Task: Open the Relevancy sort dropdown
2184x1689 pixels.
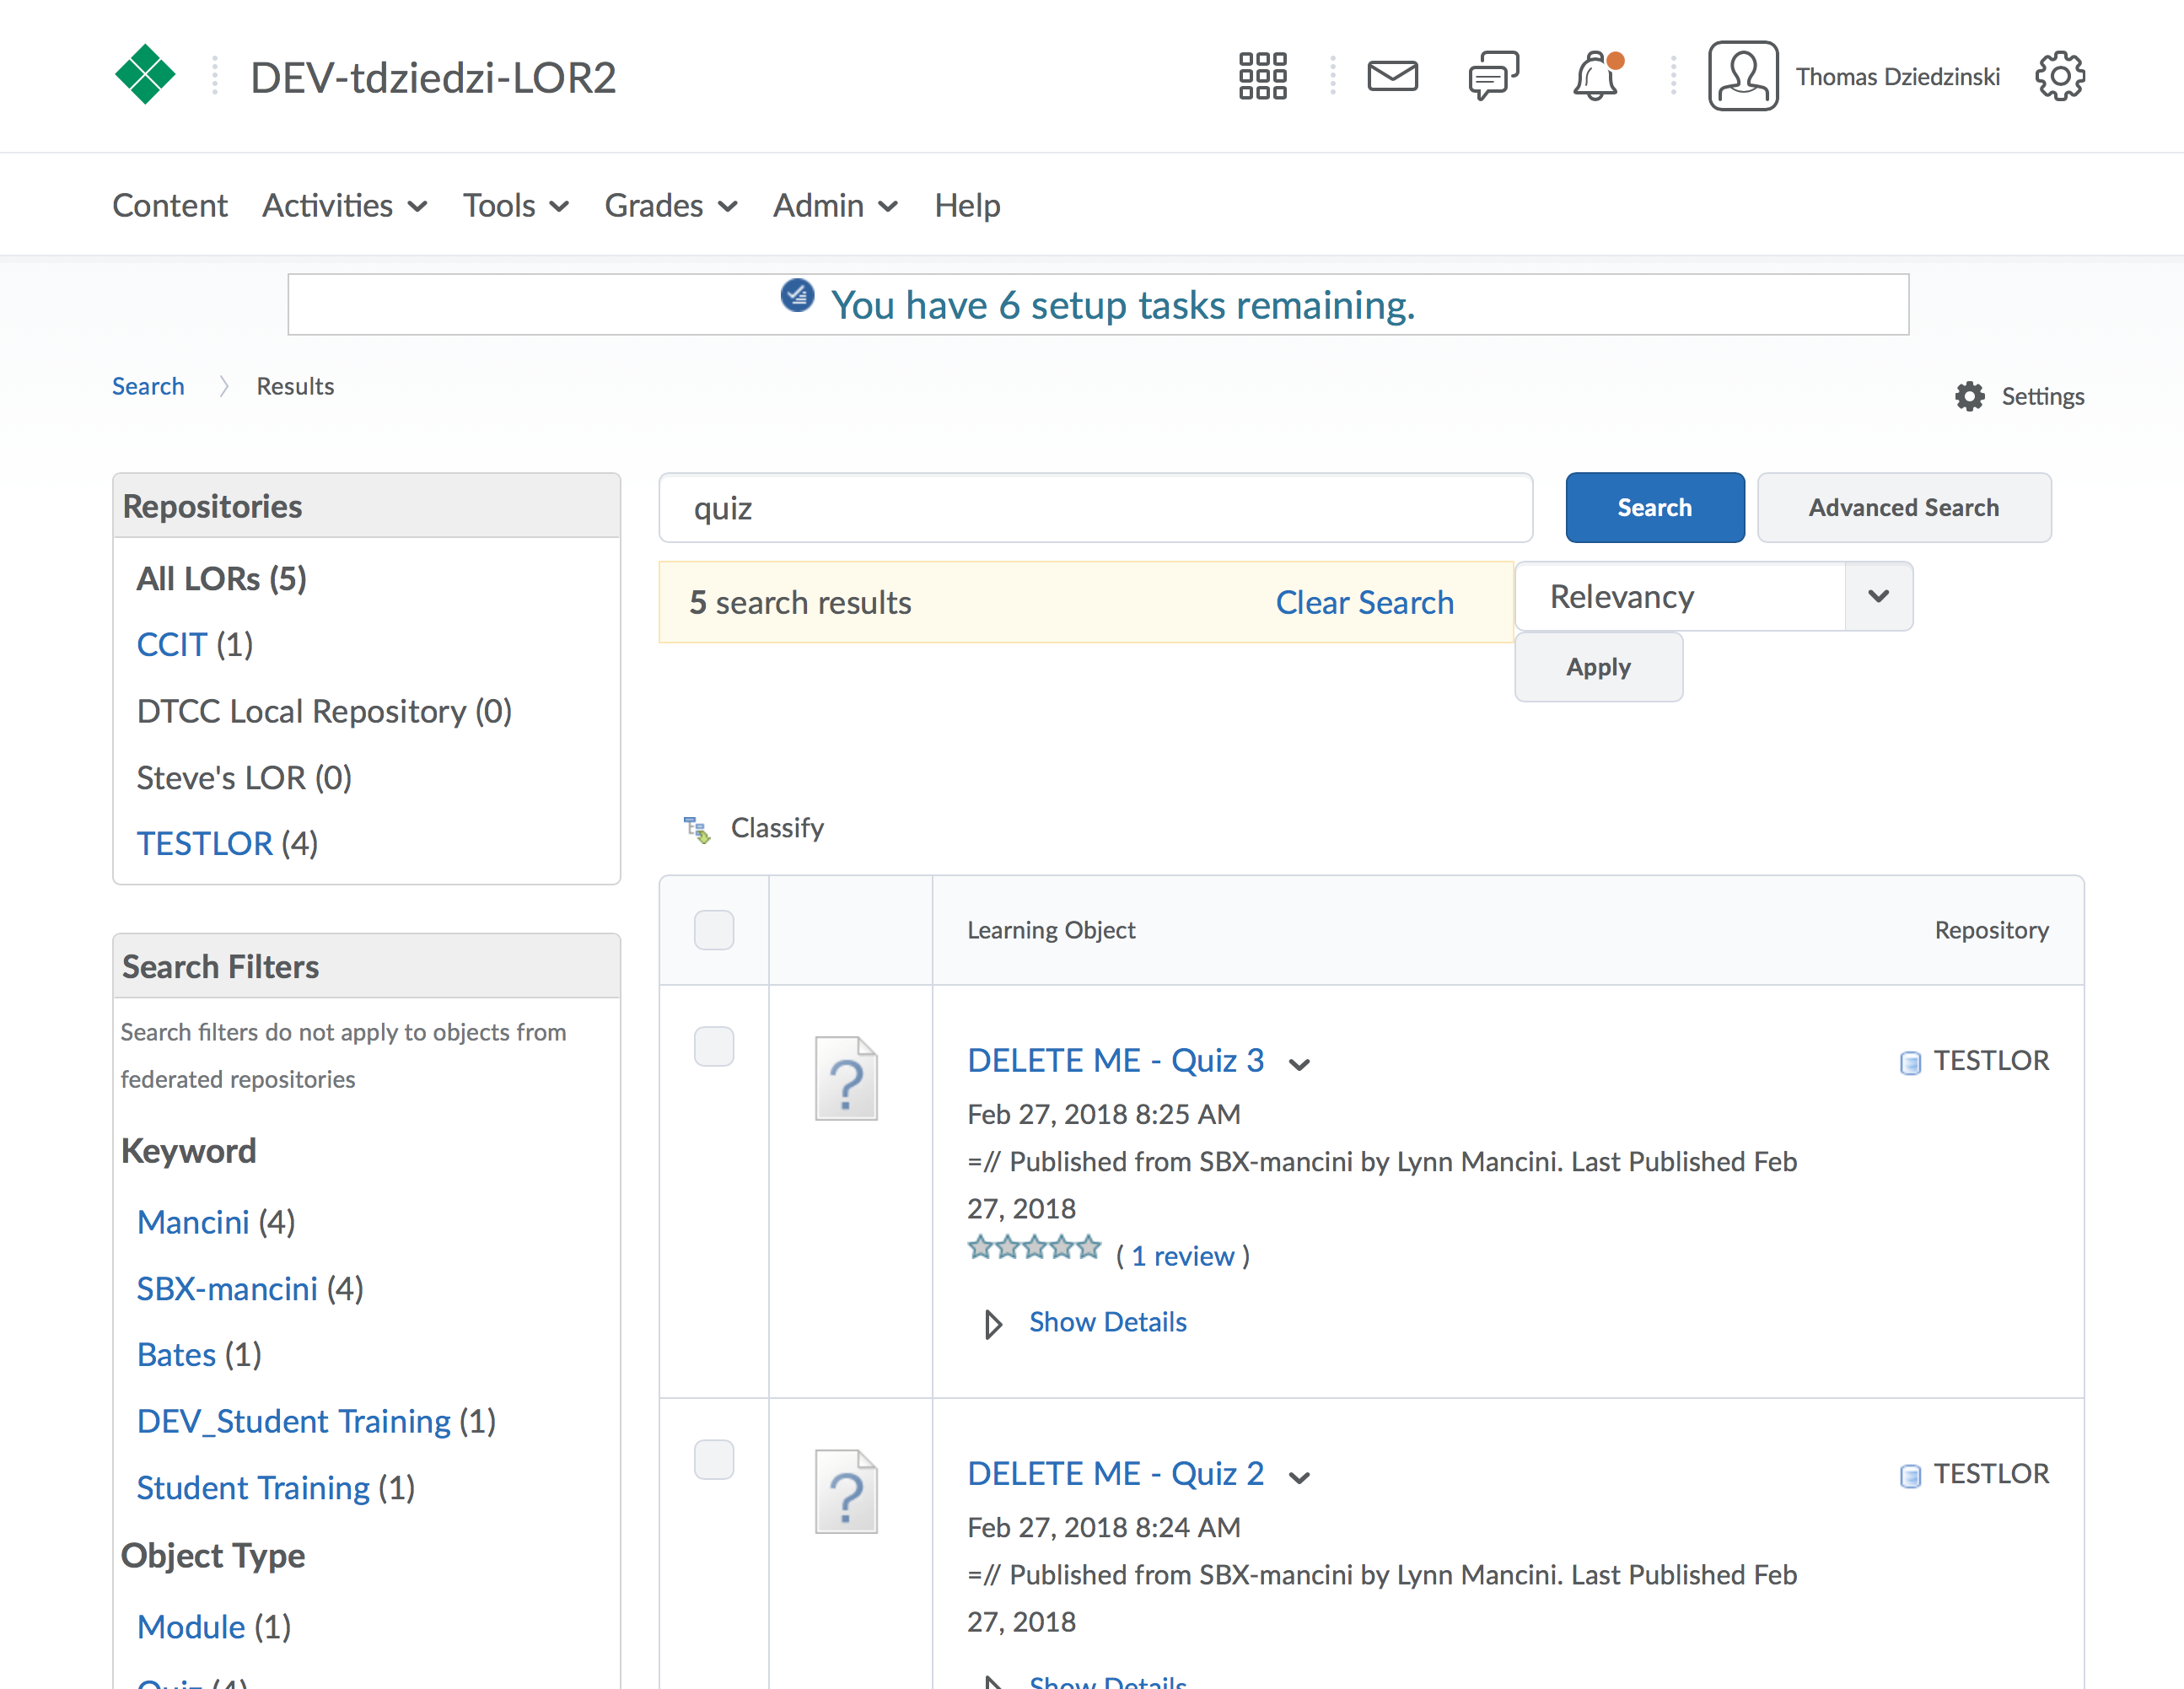Action: (1714, 597)
